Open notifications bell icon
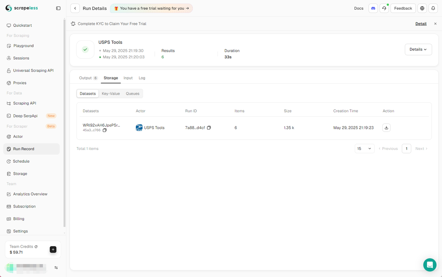Image resolution: width=442 pixels, height=277 pixels. 433,8
